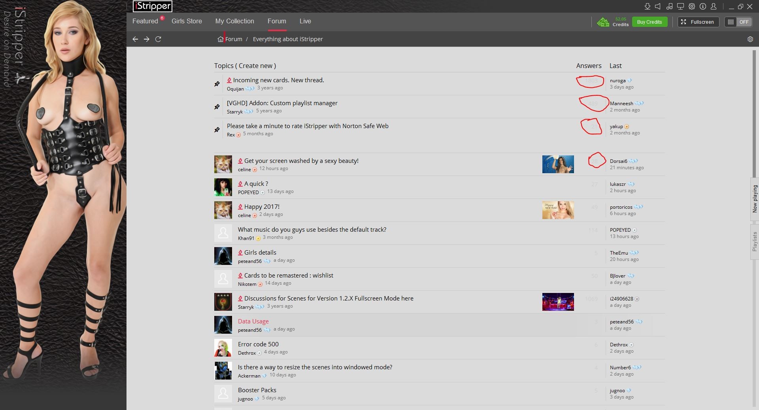759x410 pixels.
Task: Click pin icon beside Custom playlist manager thread
Action: pos(217,107)
